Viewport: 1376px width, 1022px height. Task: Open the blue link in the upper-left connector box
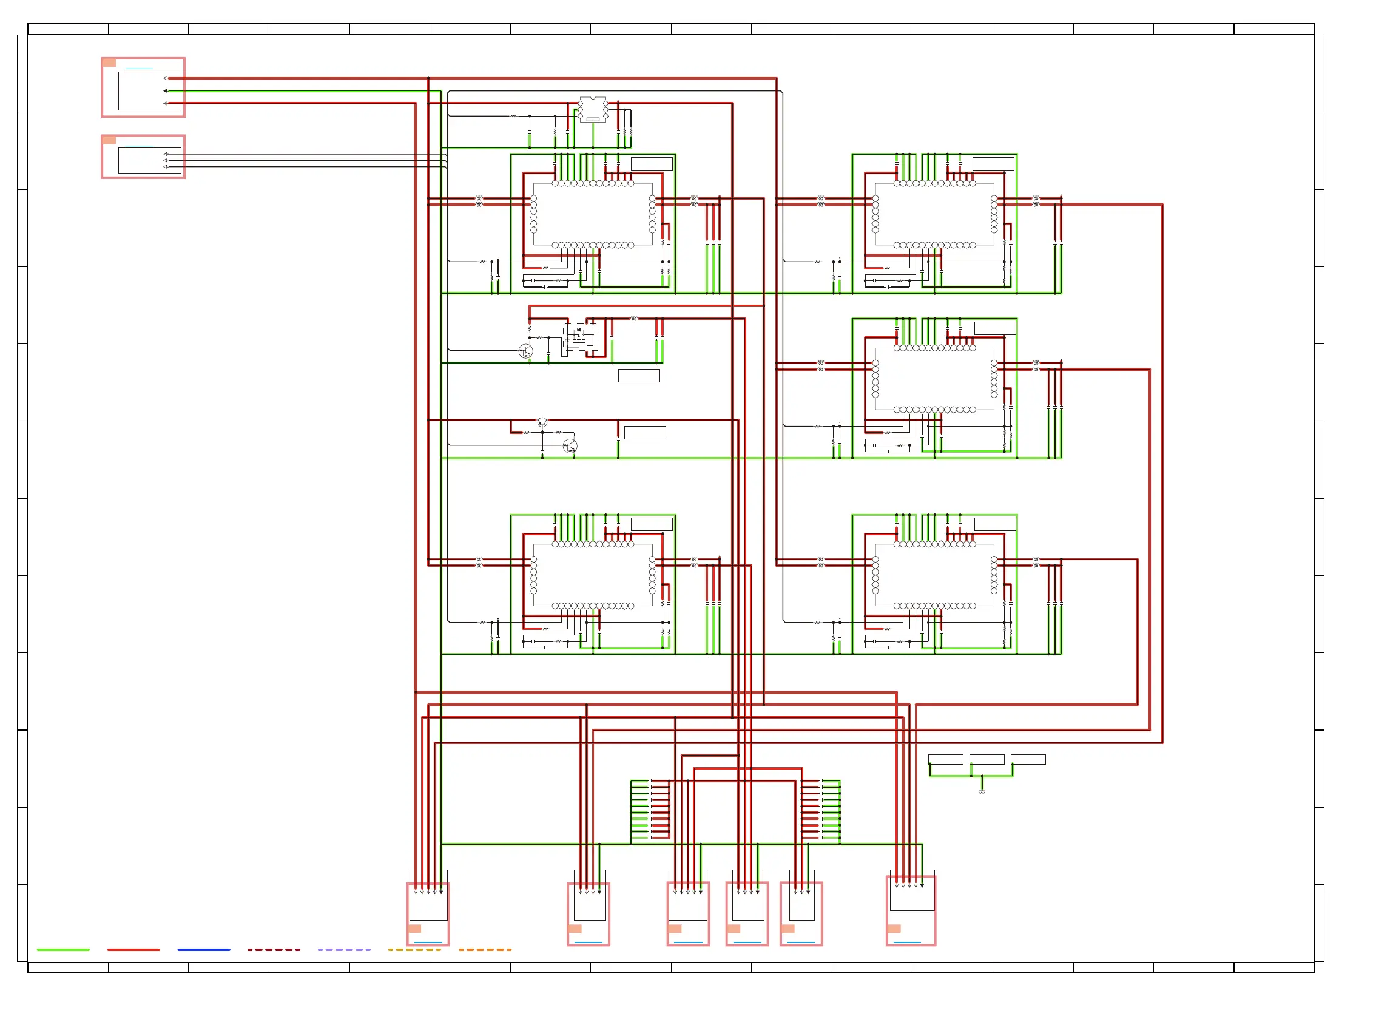click(138, 69)
